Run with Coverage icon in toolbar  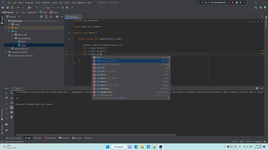click(67, 7)
